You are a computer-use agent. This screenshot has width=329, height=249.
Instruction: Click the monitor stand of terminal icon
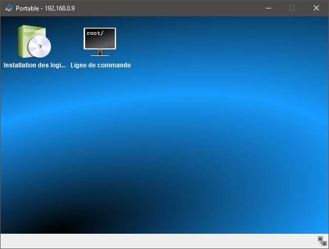point(100,53)
